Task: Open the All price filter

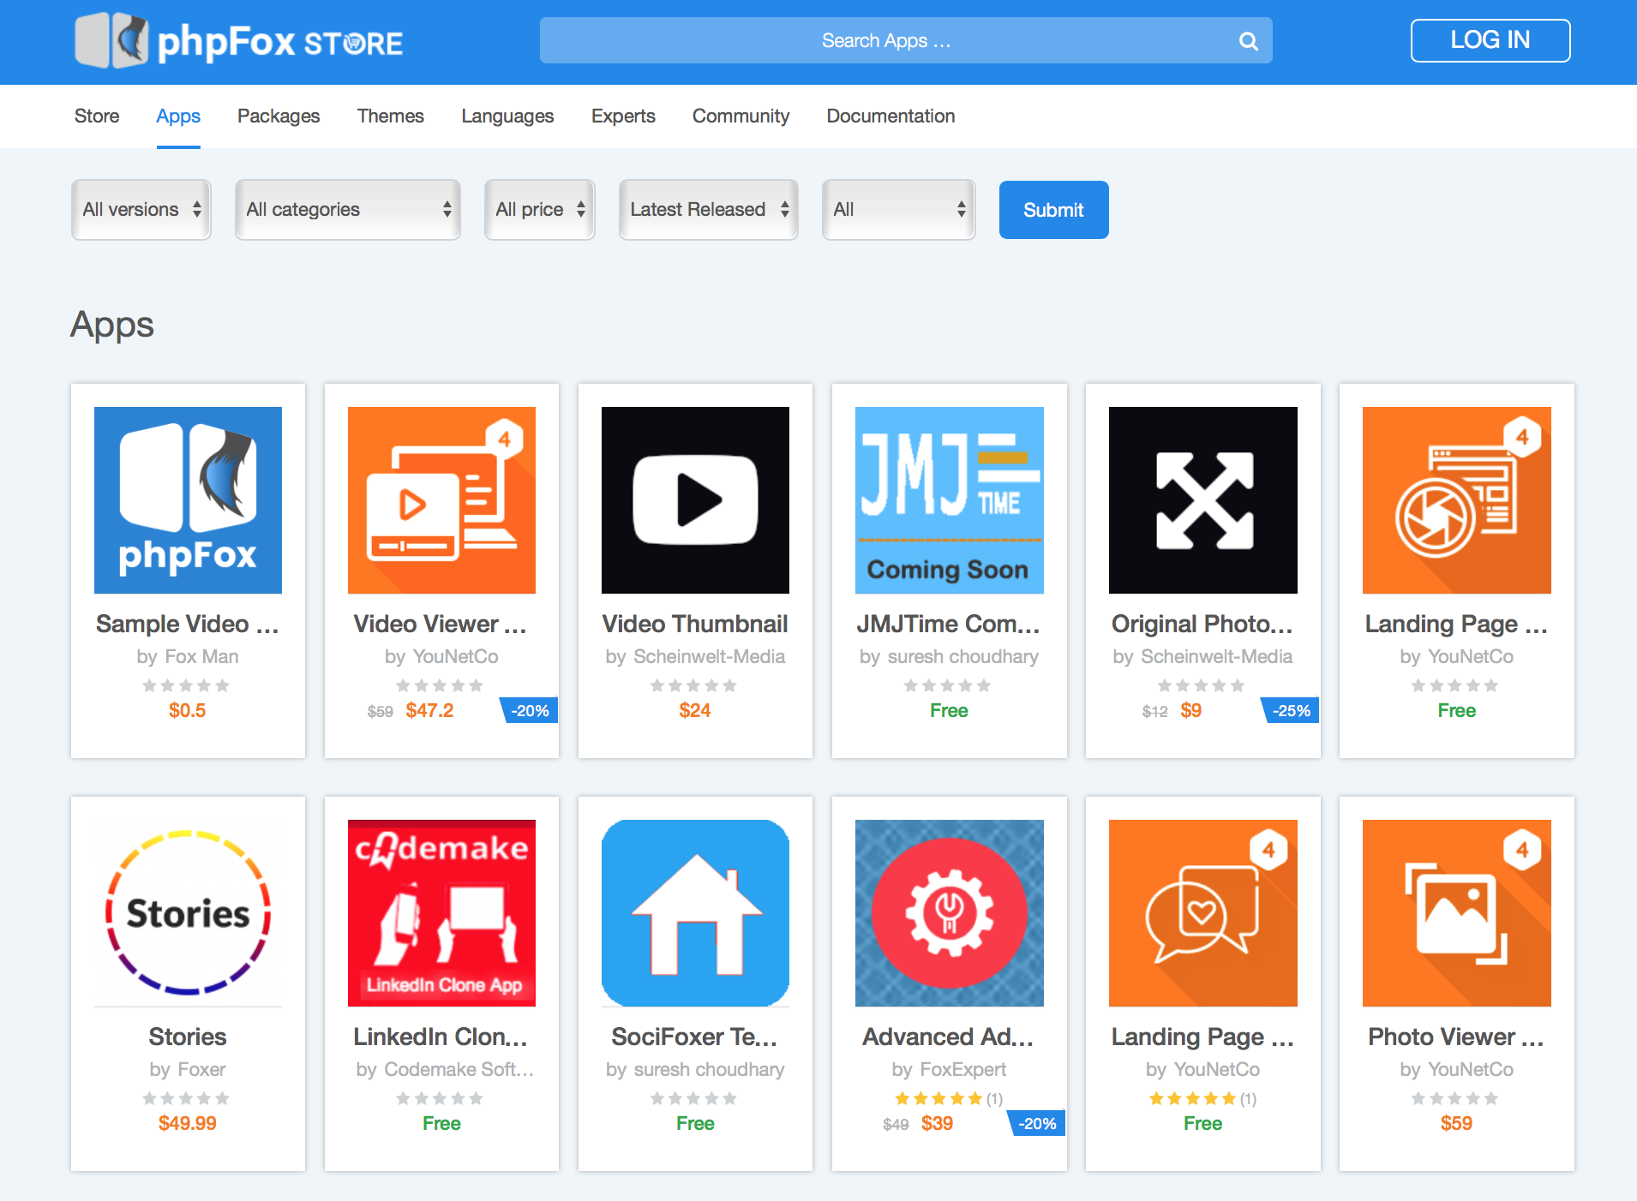Action: pyautogui.click(x=539, y=209)
